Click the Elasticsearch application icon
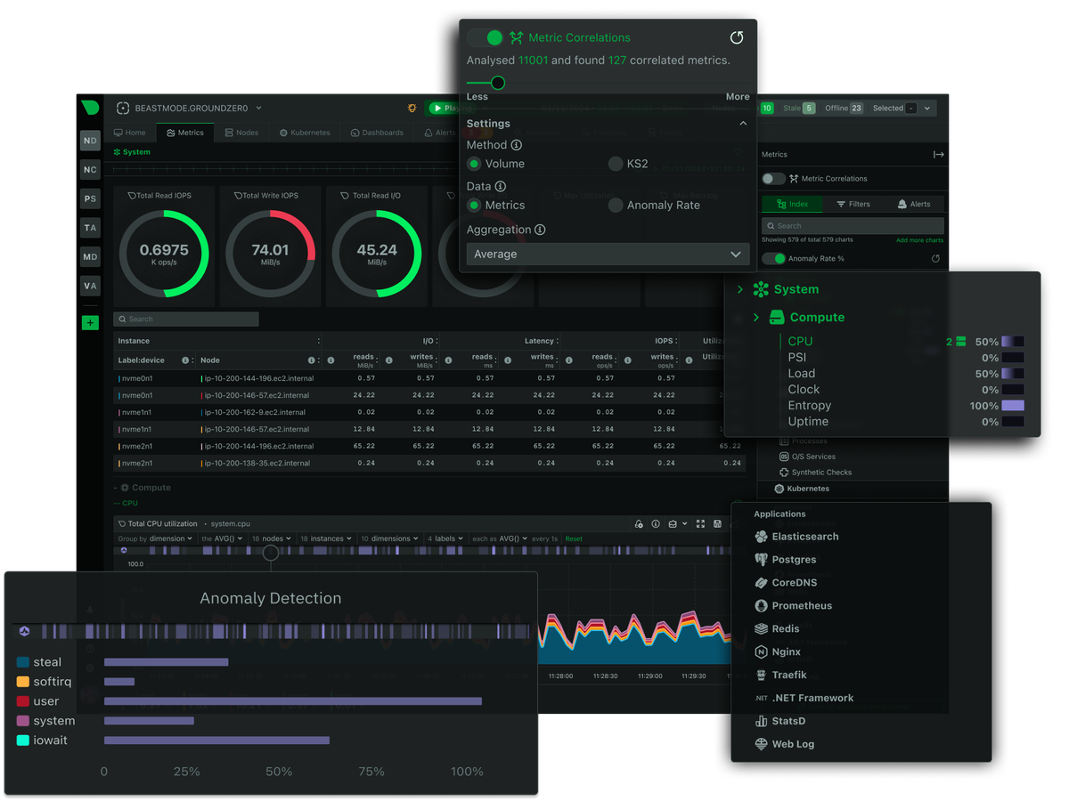This screenshot has width=1069, height=809. tap(761, 537)
